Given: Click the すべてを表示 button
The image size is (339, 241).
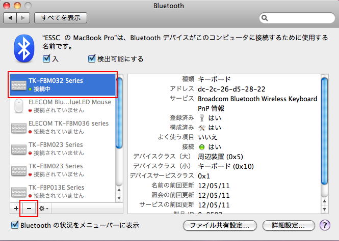Looking at the screenshot, I should click(x=61, y=18).
